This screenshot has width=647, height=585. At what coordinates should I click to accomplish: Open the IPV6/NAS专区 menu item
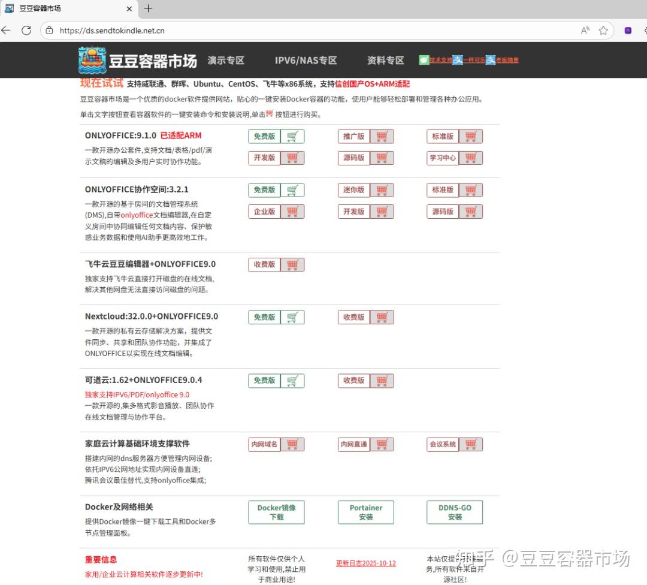point(306,61)
